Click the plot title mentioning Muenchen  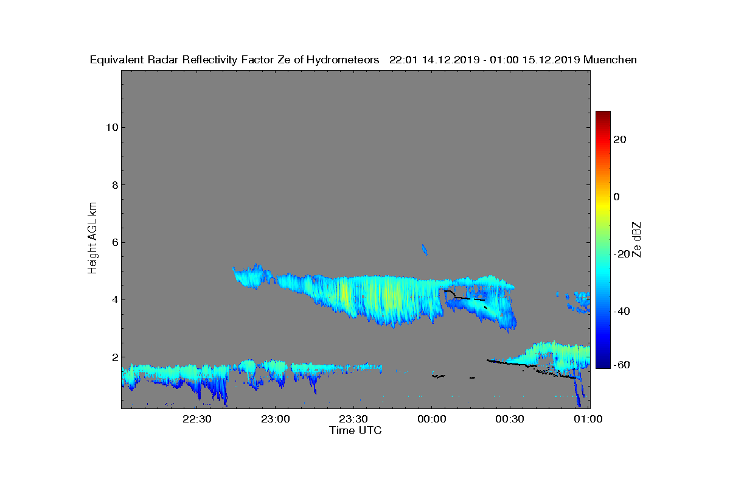[x=363, y=60]
